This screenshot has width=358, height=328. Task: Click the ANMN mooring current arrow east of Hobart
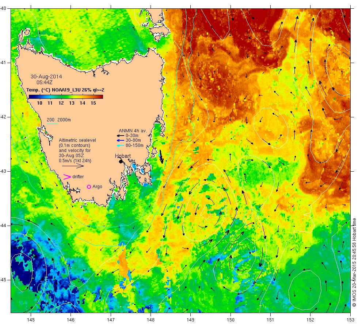(161, 157)
